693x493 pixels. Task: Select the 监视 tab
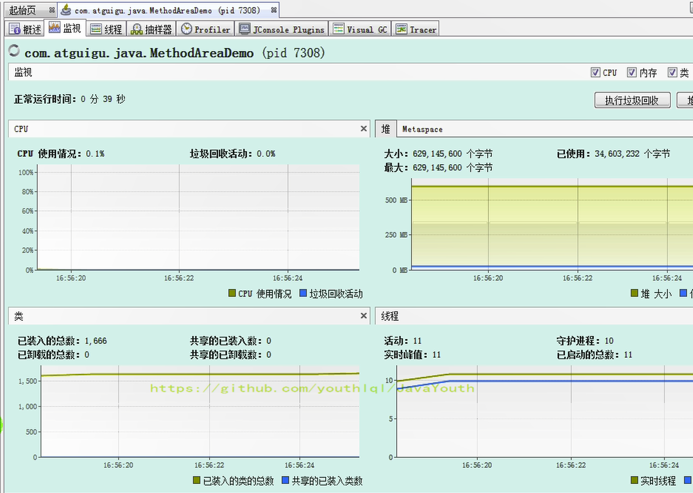pyautogui.click(x=65, y=28)
